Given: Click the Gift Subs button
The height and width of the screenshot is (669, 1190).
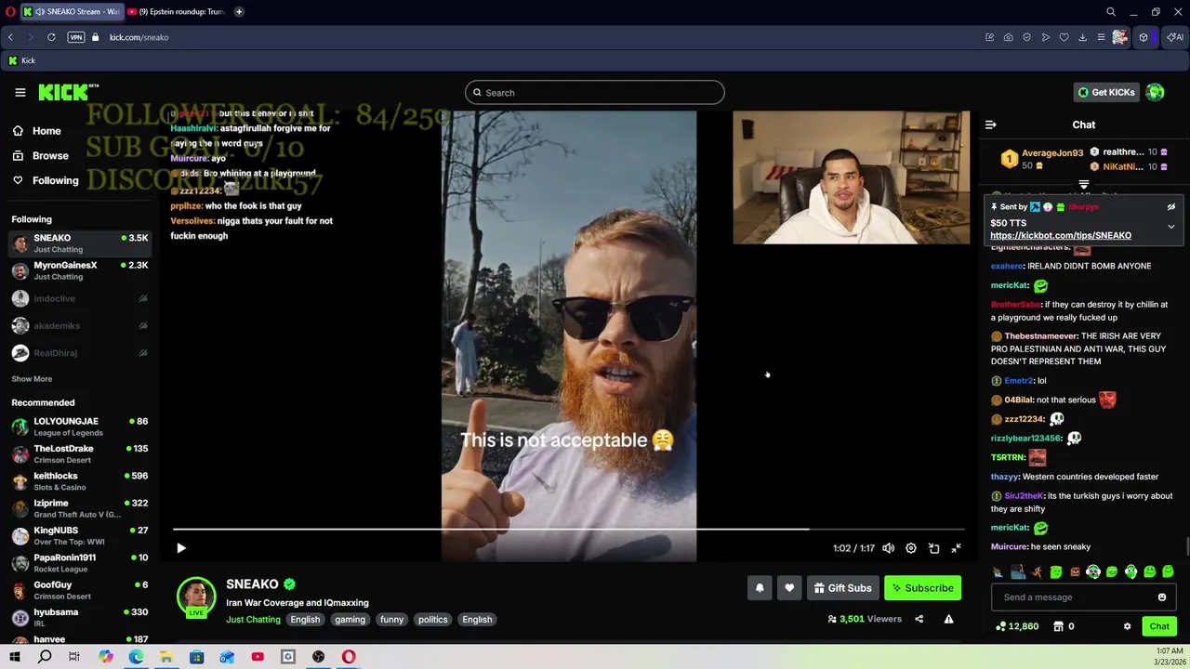Looking at the screenshot, I should point(842,587).
